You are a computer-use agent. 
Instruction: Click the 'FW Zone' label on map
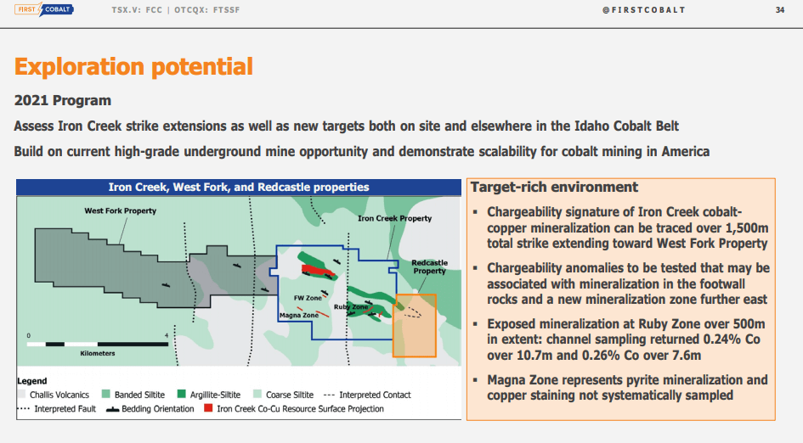(x=308, y=298)
